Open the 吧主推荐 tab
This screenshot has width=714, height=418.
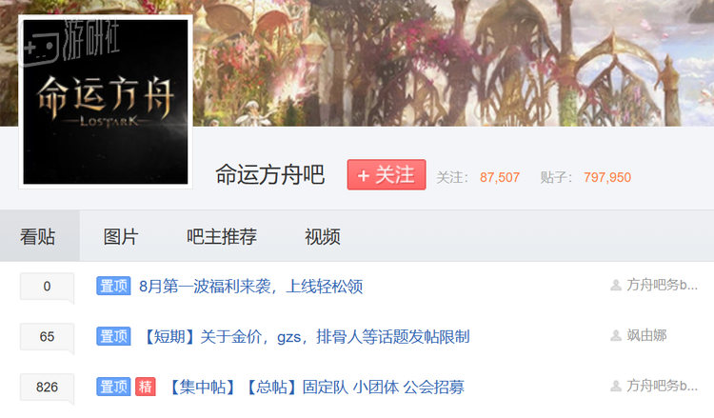point(222,237)
